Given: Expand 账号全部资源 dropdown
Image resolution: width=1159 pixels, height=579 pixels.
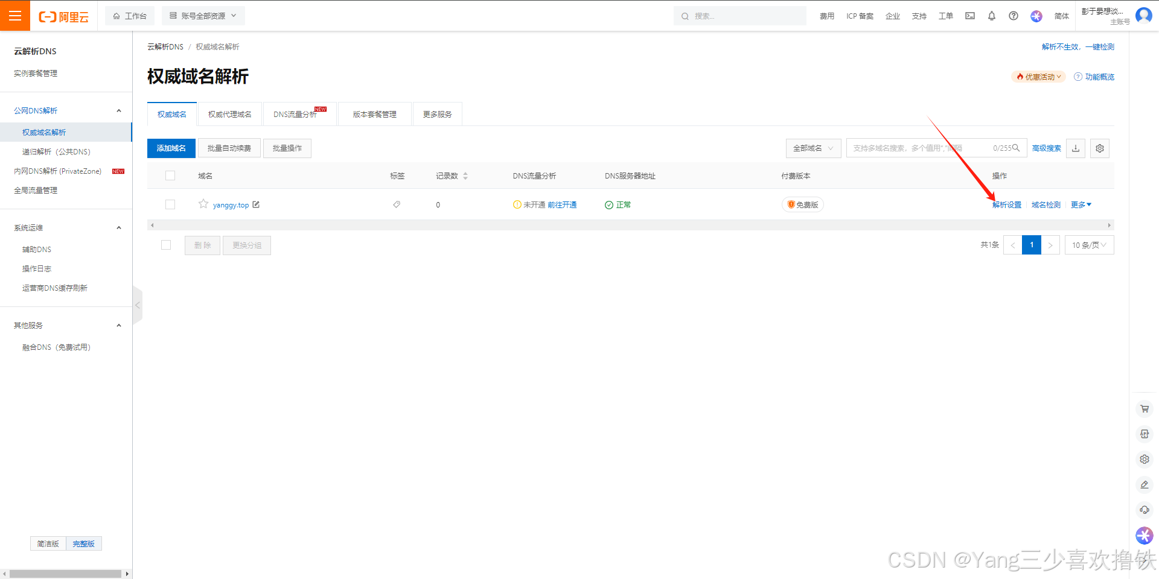Looking at the screenshot, I should click(203, 16).
